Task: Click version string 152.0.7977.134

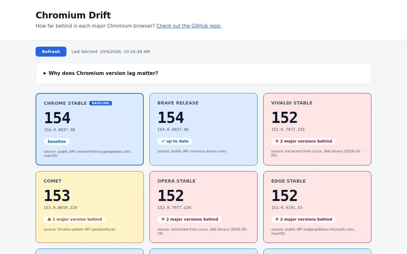Action: [174, 208]
